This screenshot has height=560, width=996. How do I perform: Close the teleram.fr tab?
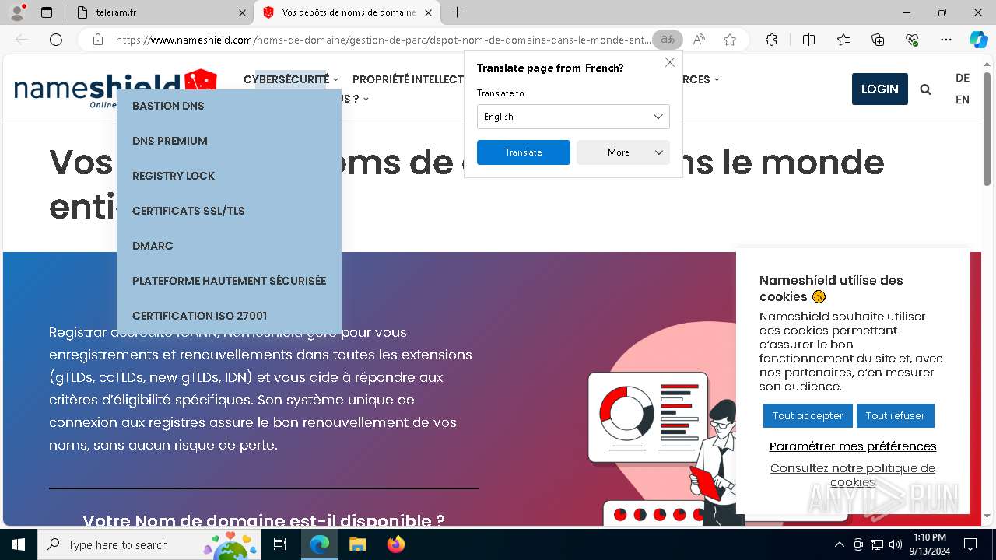click(242, 12)
